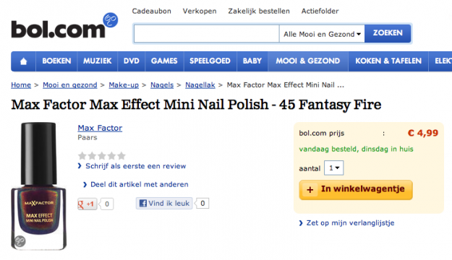Open the Max Factor brand link
The image size is (452, 260).
pos(100,128)
